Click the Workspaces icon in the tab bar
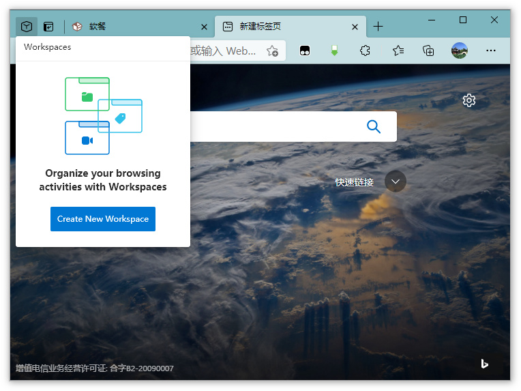This screenshot has width=521, height=391. coord(27,27)
